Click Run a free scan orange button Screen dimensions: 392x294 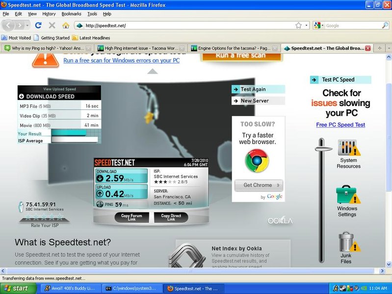tap(241, 56)
